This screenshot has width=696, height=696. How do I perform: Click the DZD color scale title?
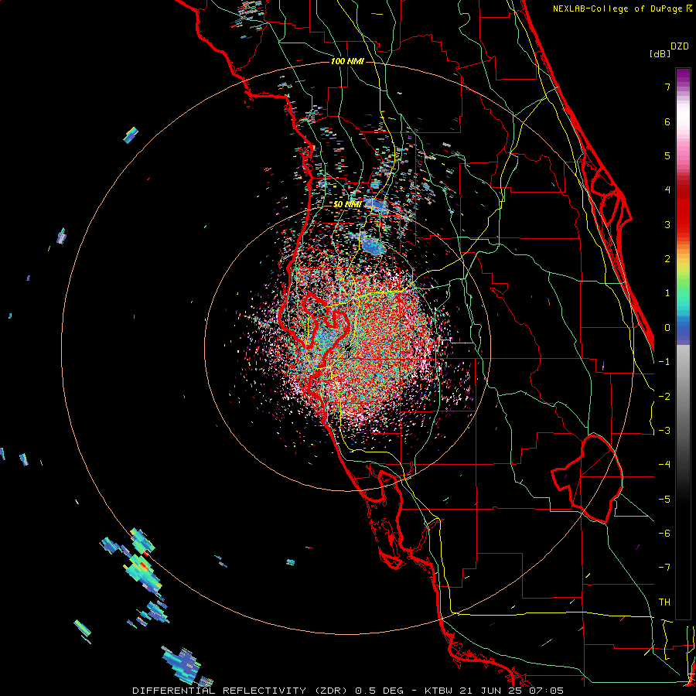click(680, 46)
